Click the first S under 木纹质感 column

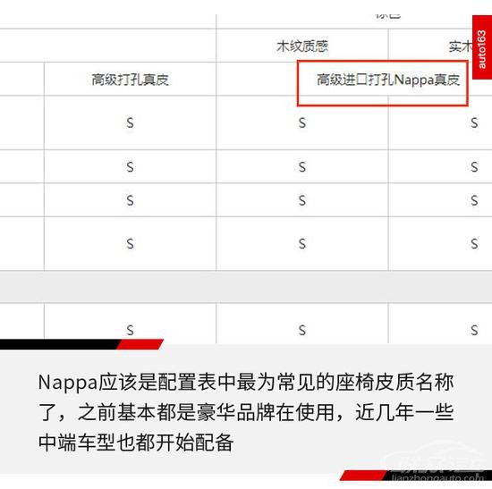(302, 122)
